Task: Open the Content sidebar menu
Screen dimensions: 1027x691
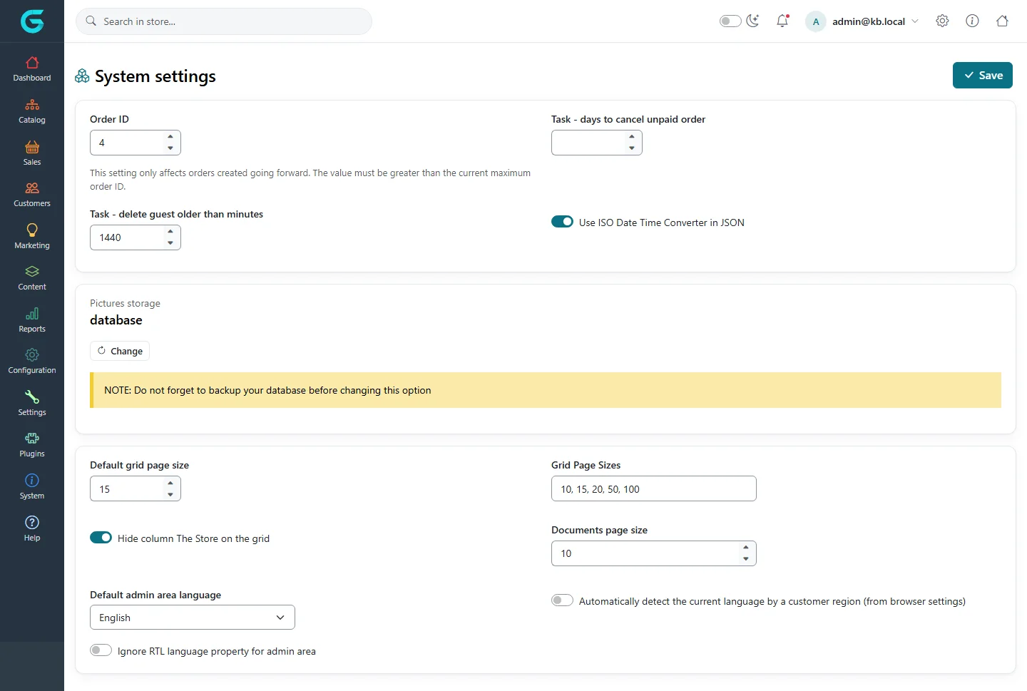Action: pos(32,278)
